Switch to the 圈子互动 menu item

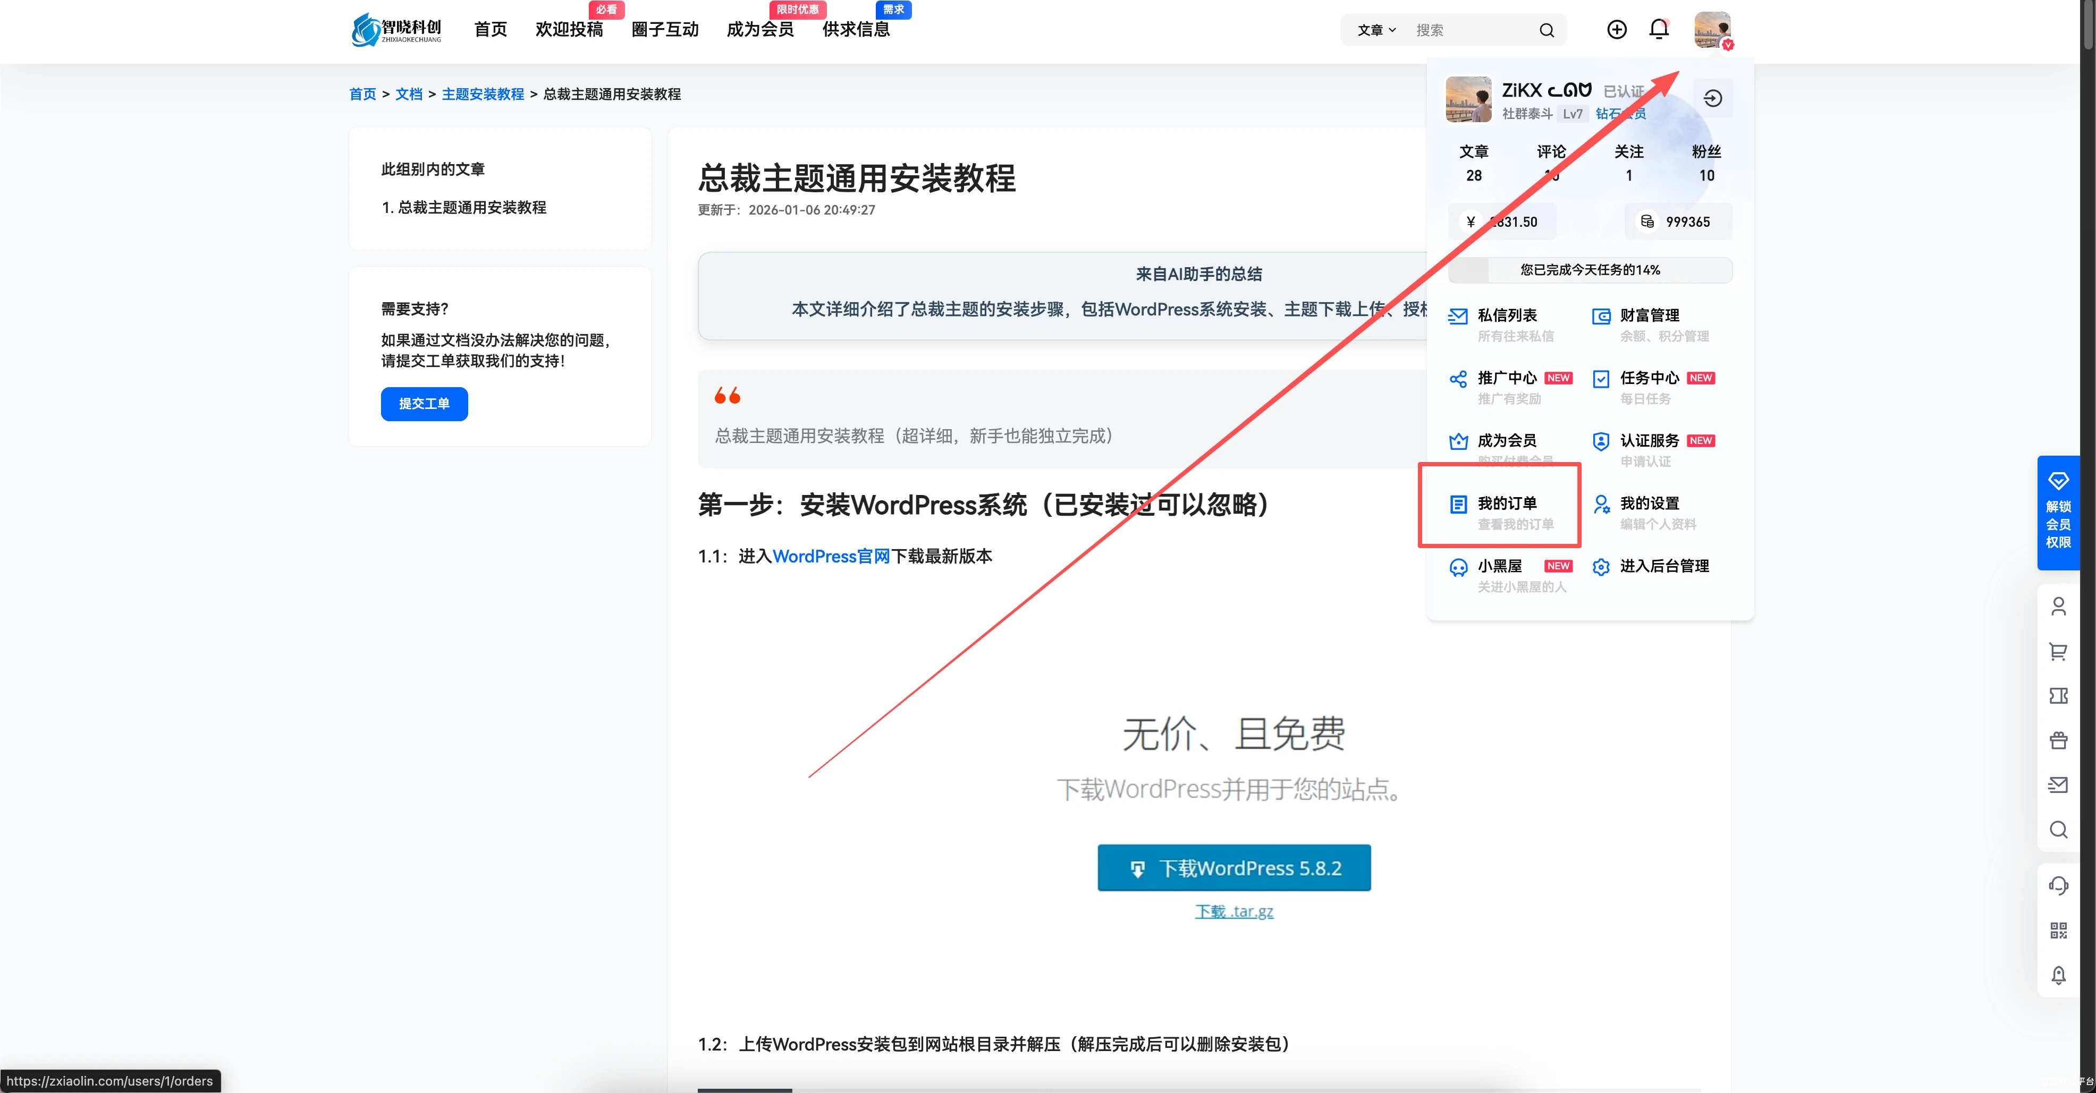point(665,29)
